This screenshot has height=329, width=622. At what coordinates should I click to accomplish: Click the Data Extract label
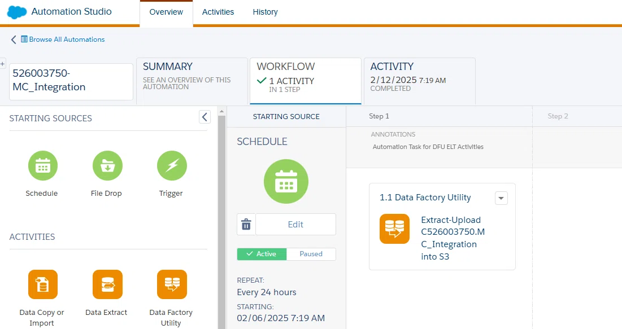pyautogui.click(x=106, y=312)
